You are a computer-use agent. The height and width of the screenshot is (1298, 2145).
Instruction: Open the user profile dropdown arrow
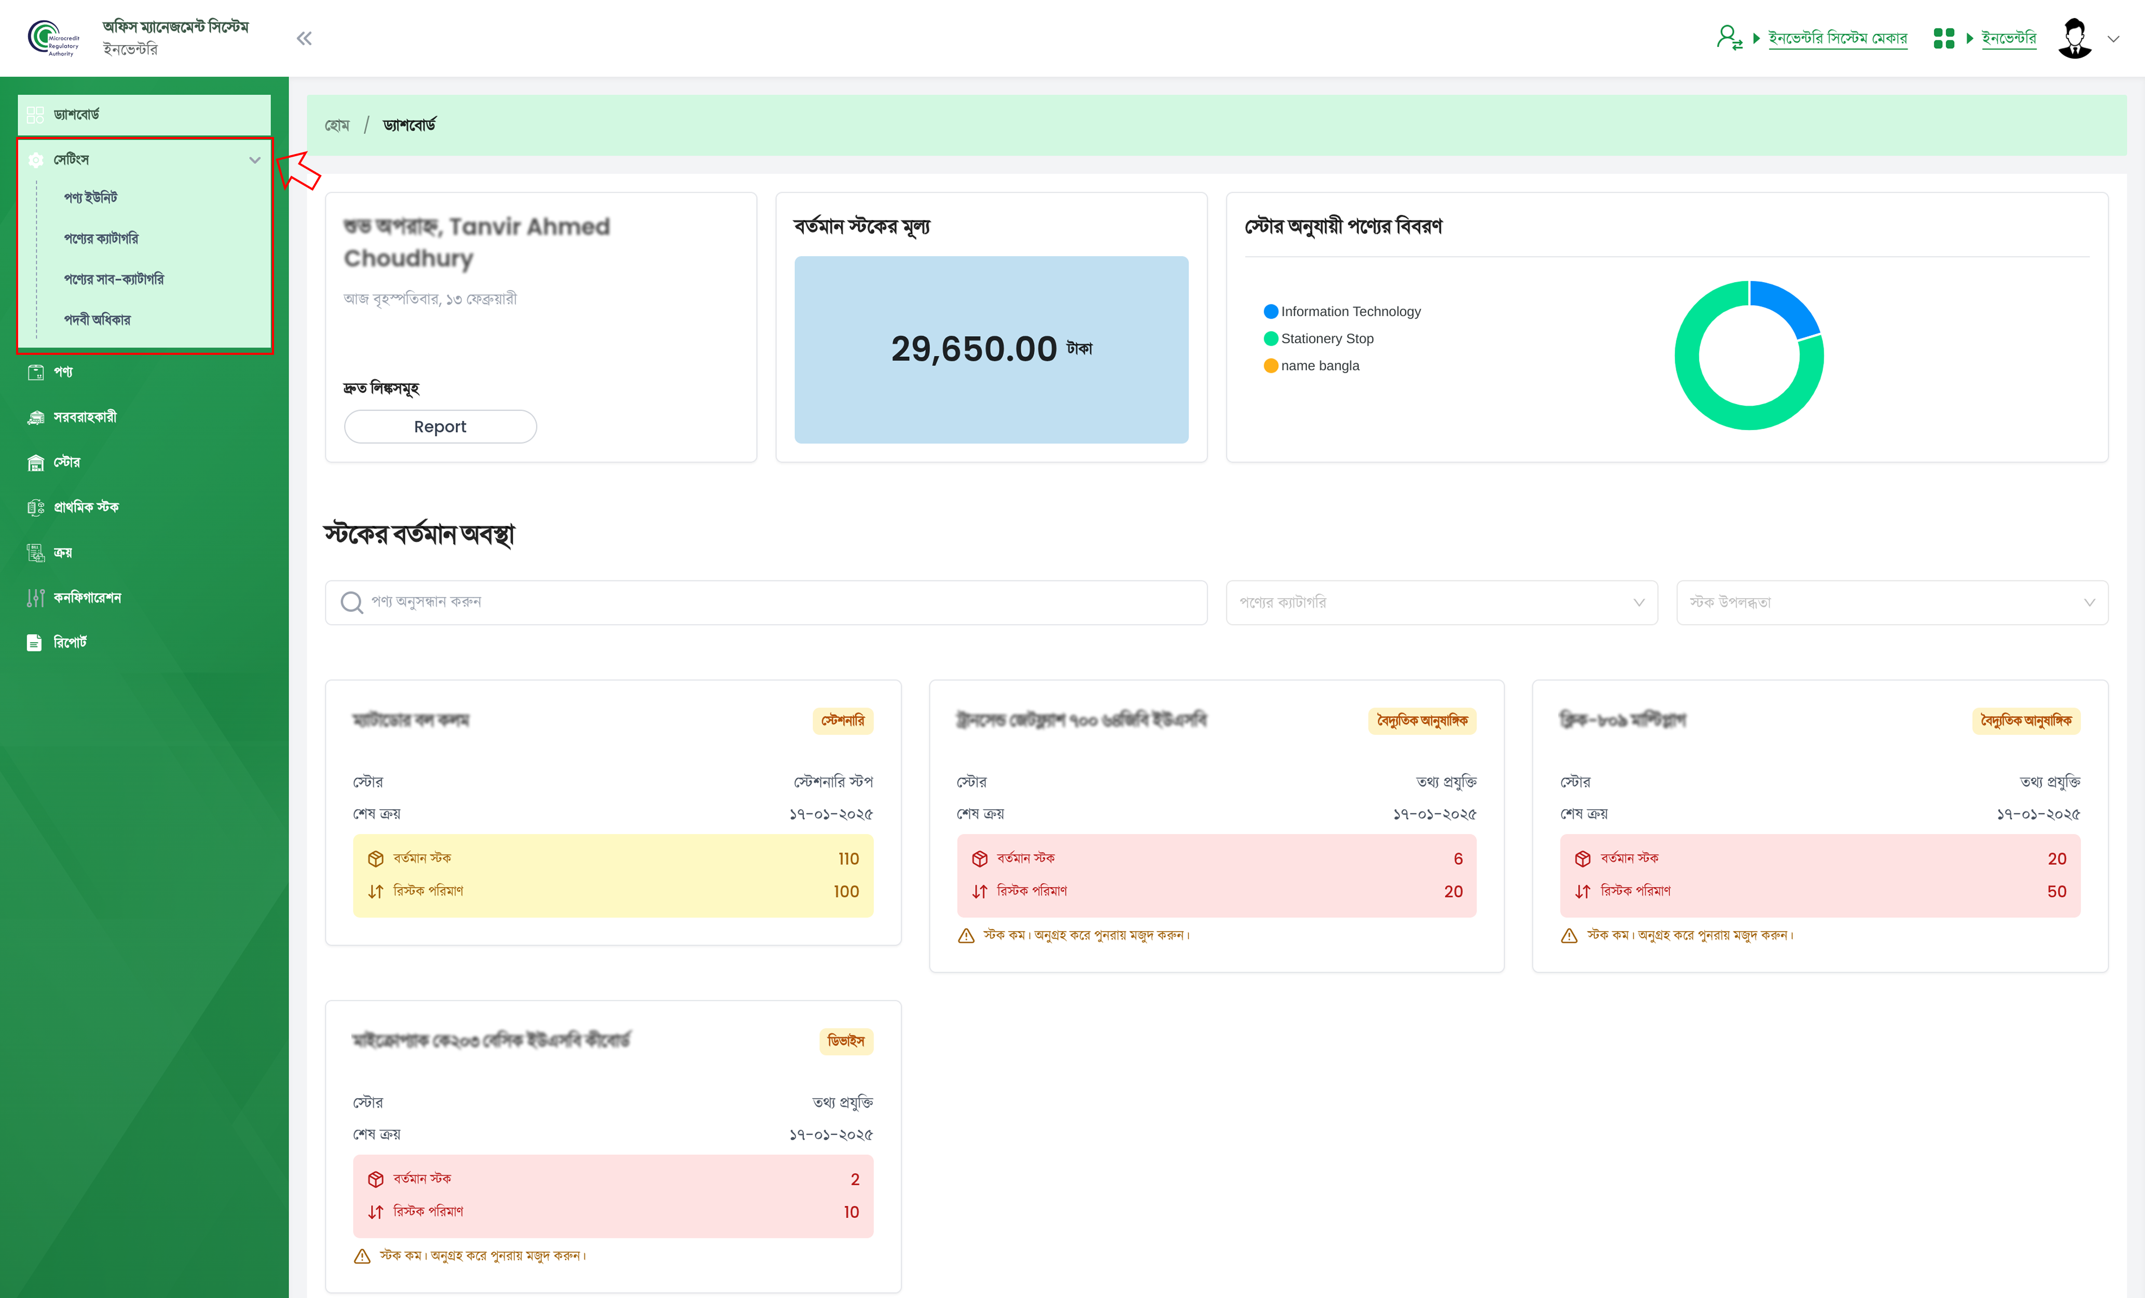pyautogui.click(x=2113, y=39)
